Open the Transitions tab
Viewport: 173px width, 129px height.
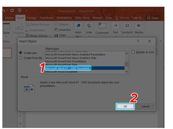[46, 18]
